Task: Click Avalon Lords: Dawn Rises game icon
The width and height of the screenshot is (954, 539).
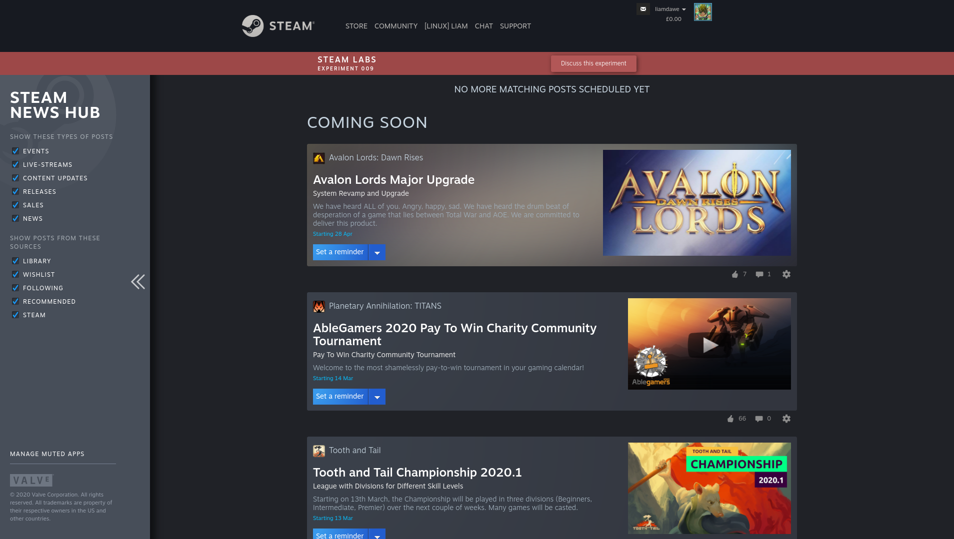Action: 318,158
